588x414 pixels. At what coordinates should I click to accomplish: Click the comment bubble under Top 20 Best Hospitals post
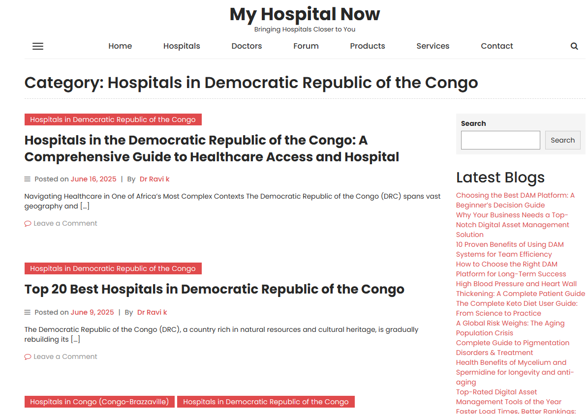click(28, 356)
